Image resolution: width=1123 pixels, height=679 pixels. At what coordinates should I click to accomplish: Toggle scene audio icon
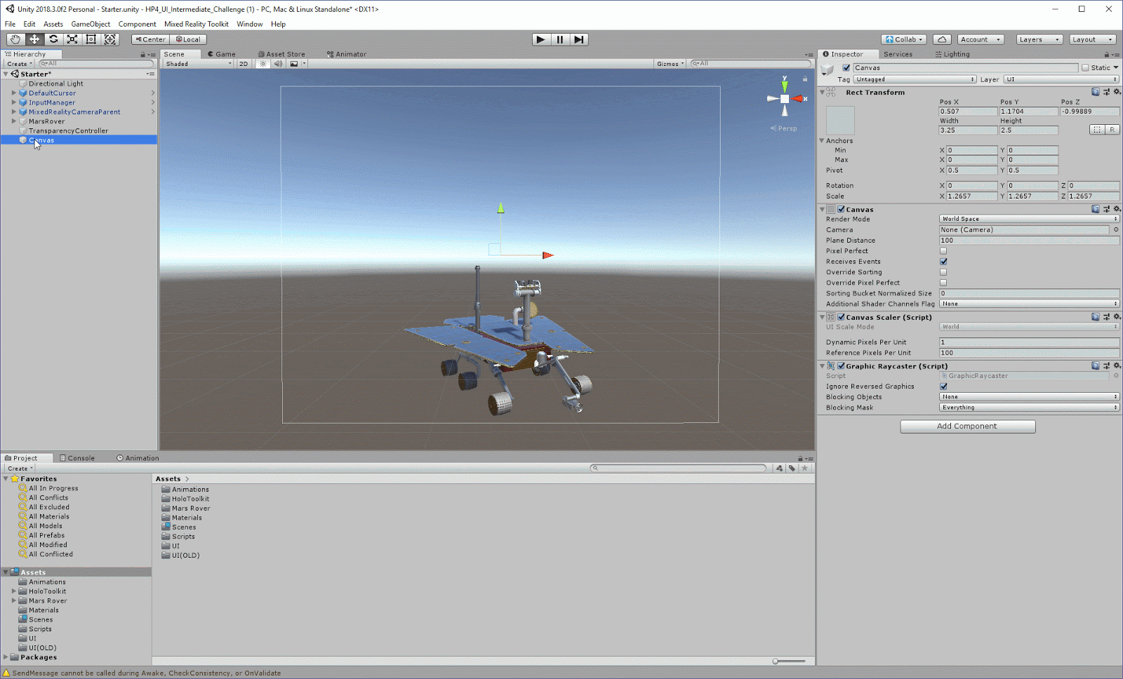(x=278, y=64)
